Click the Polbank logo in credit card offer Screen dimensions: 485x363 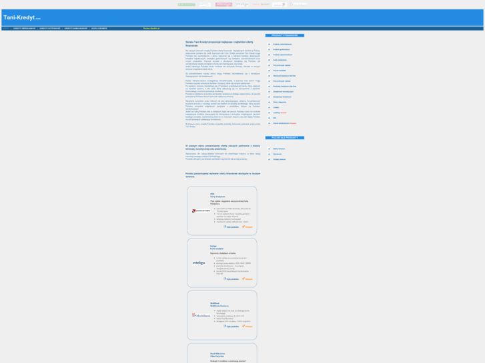201,210
